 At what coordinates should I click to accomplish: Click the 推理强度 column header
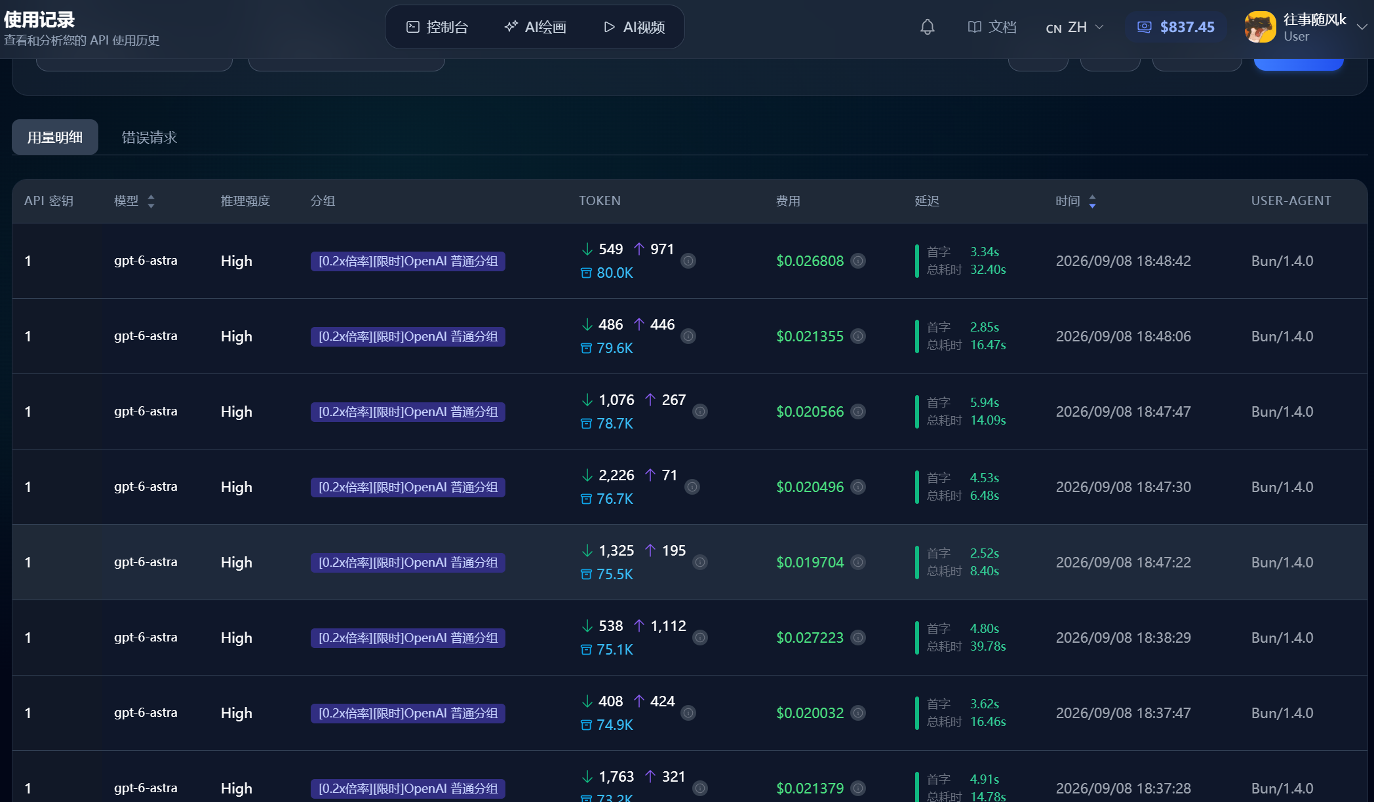(245, 200)
